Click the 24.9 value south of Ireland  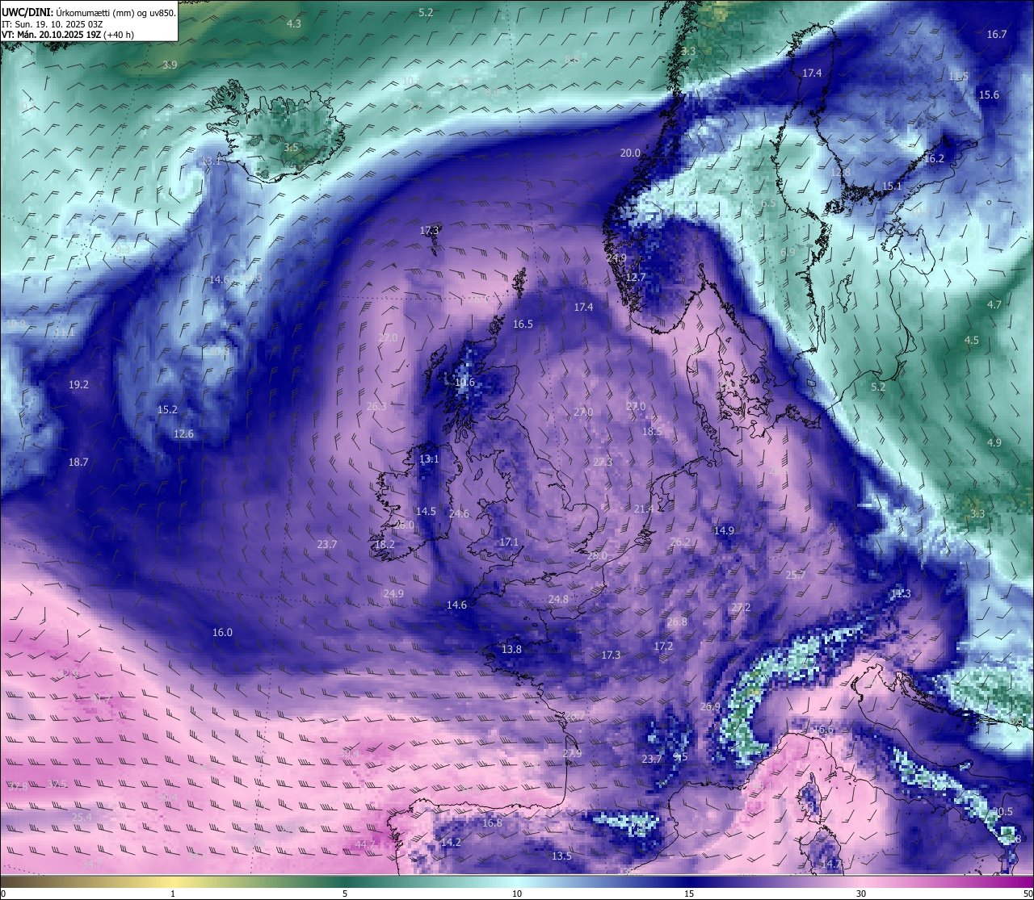[393, 594]
